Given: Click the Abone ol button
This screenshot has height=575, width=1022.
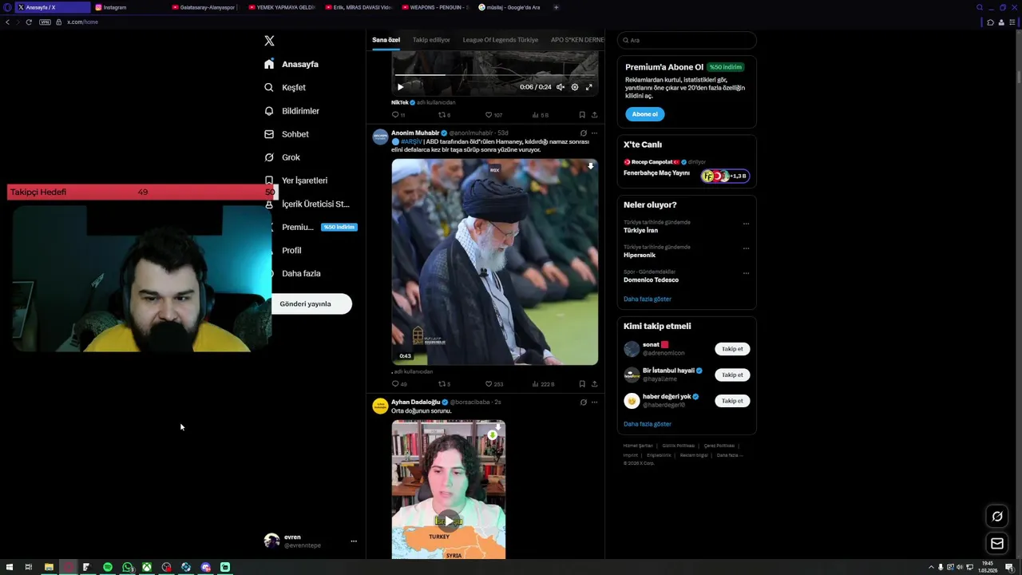Looking at the screenshot, I should click(x=644, y=114).
